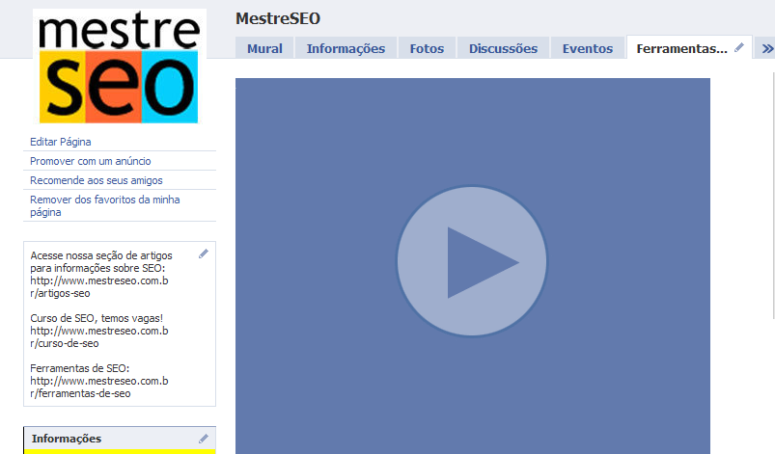Image resolution: width=775 pixels, height=454 pixels.
Task: Switch to the Mural tab
Action: [264, 48]
